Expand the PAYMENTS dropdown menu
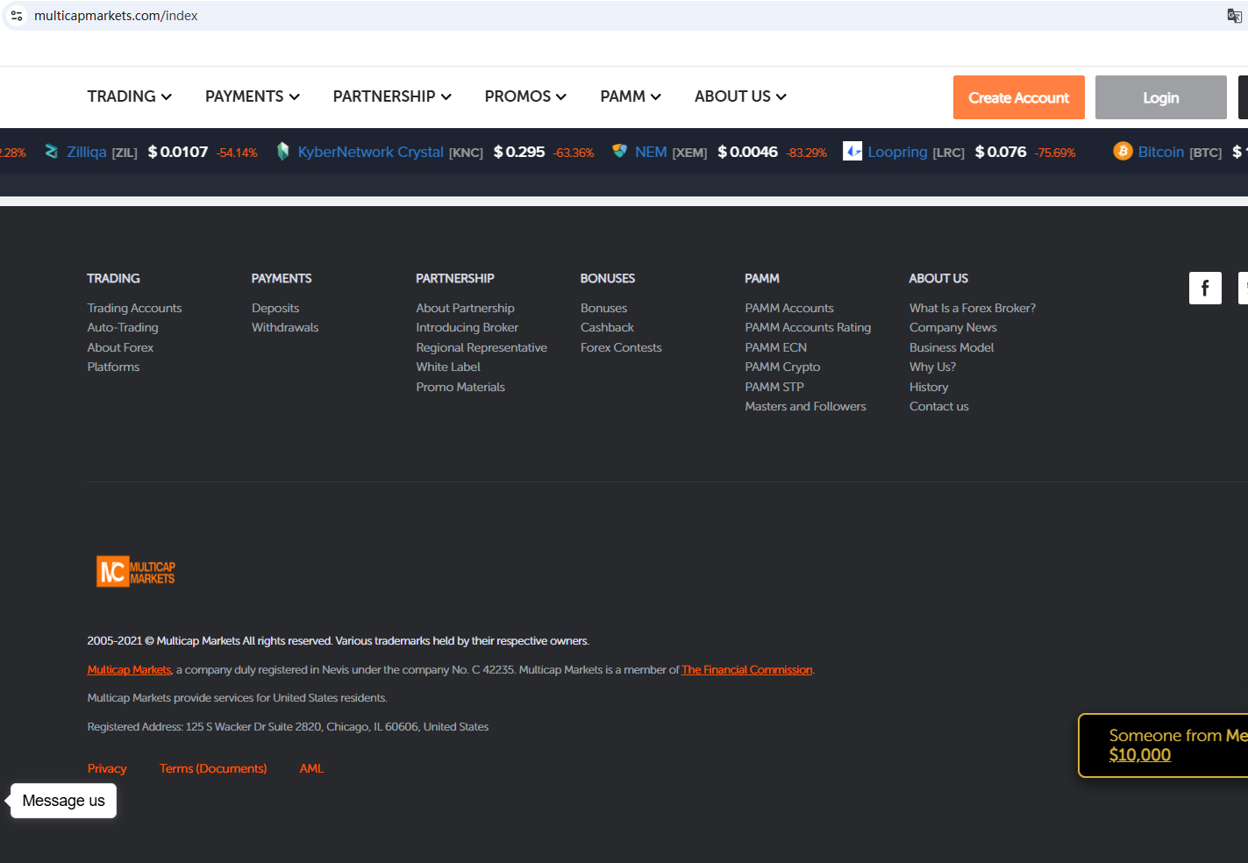This screenshot has height=863, width=1248. tap(252, 96)
